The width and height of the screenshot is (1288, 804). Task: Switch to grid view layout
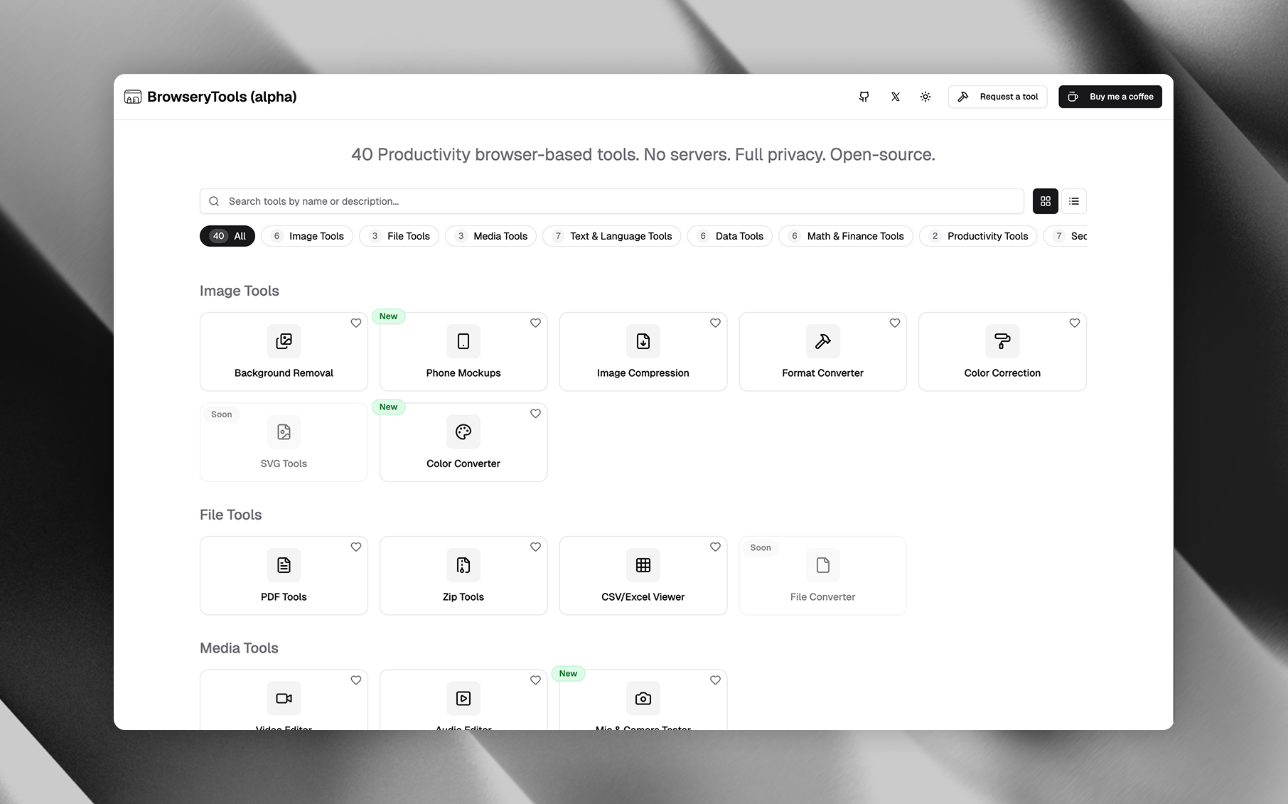point(1045,200)
